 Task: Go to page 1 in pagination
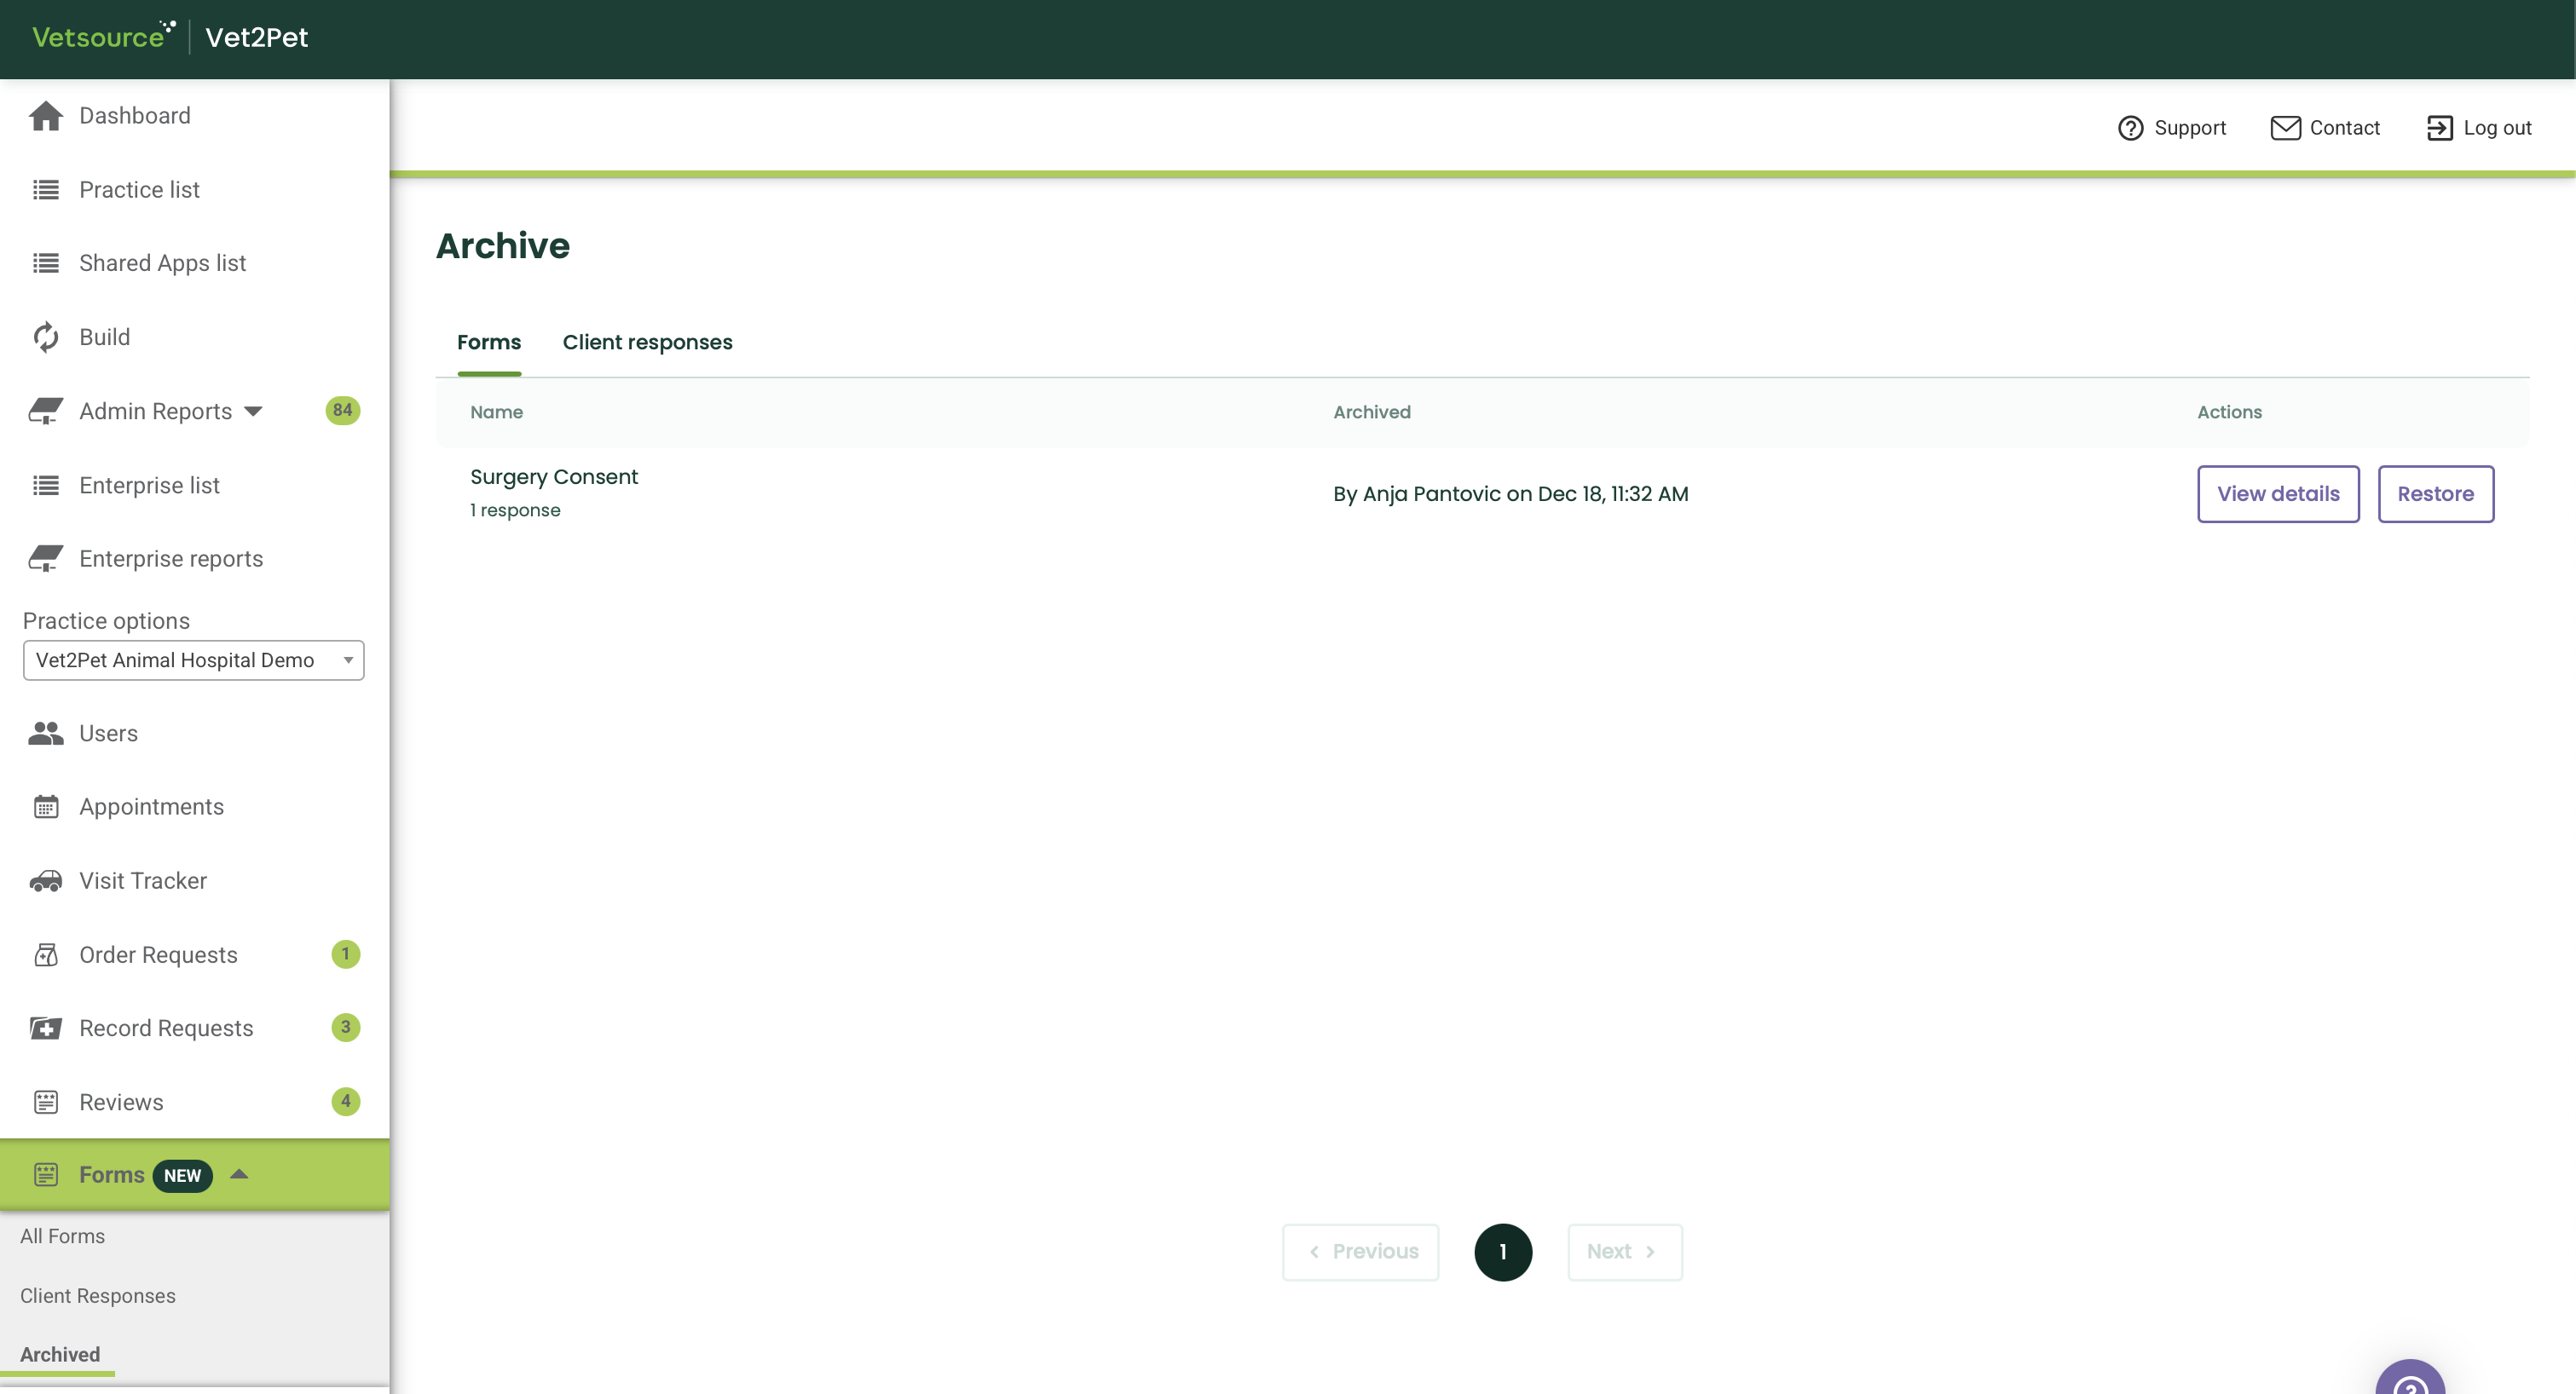tap(1502, 1252)
